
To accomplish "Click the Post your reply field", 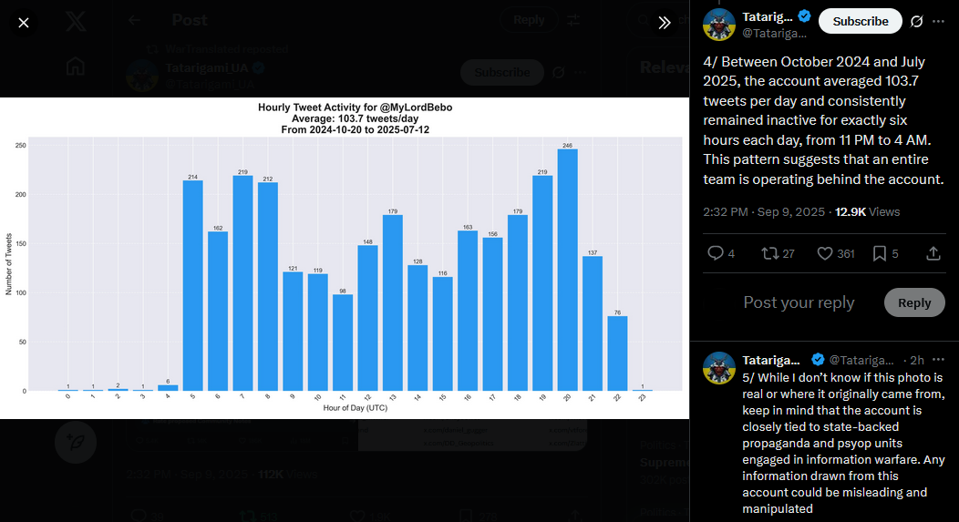I will [799, 302].
